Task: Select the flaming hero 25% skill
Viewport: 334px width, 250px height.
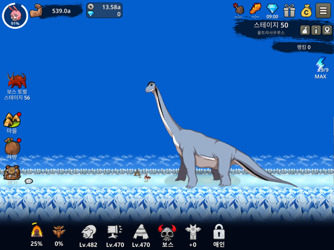Action: coord(37,235)
